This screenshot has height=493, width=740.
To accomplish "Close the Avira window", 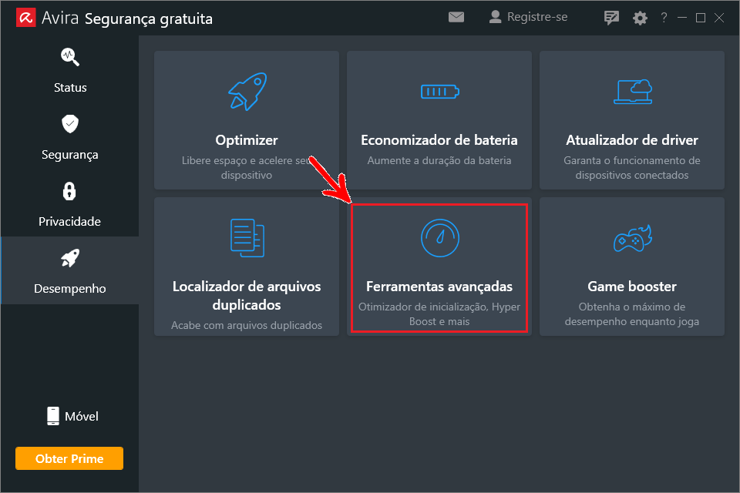I will click(x=719, y=18).
